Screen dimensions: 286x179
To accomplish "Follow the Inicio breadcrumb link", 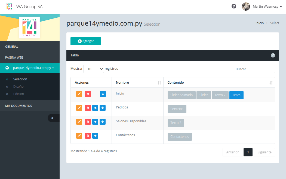I will tap(260, 23).
